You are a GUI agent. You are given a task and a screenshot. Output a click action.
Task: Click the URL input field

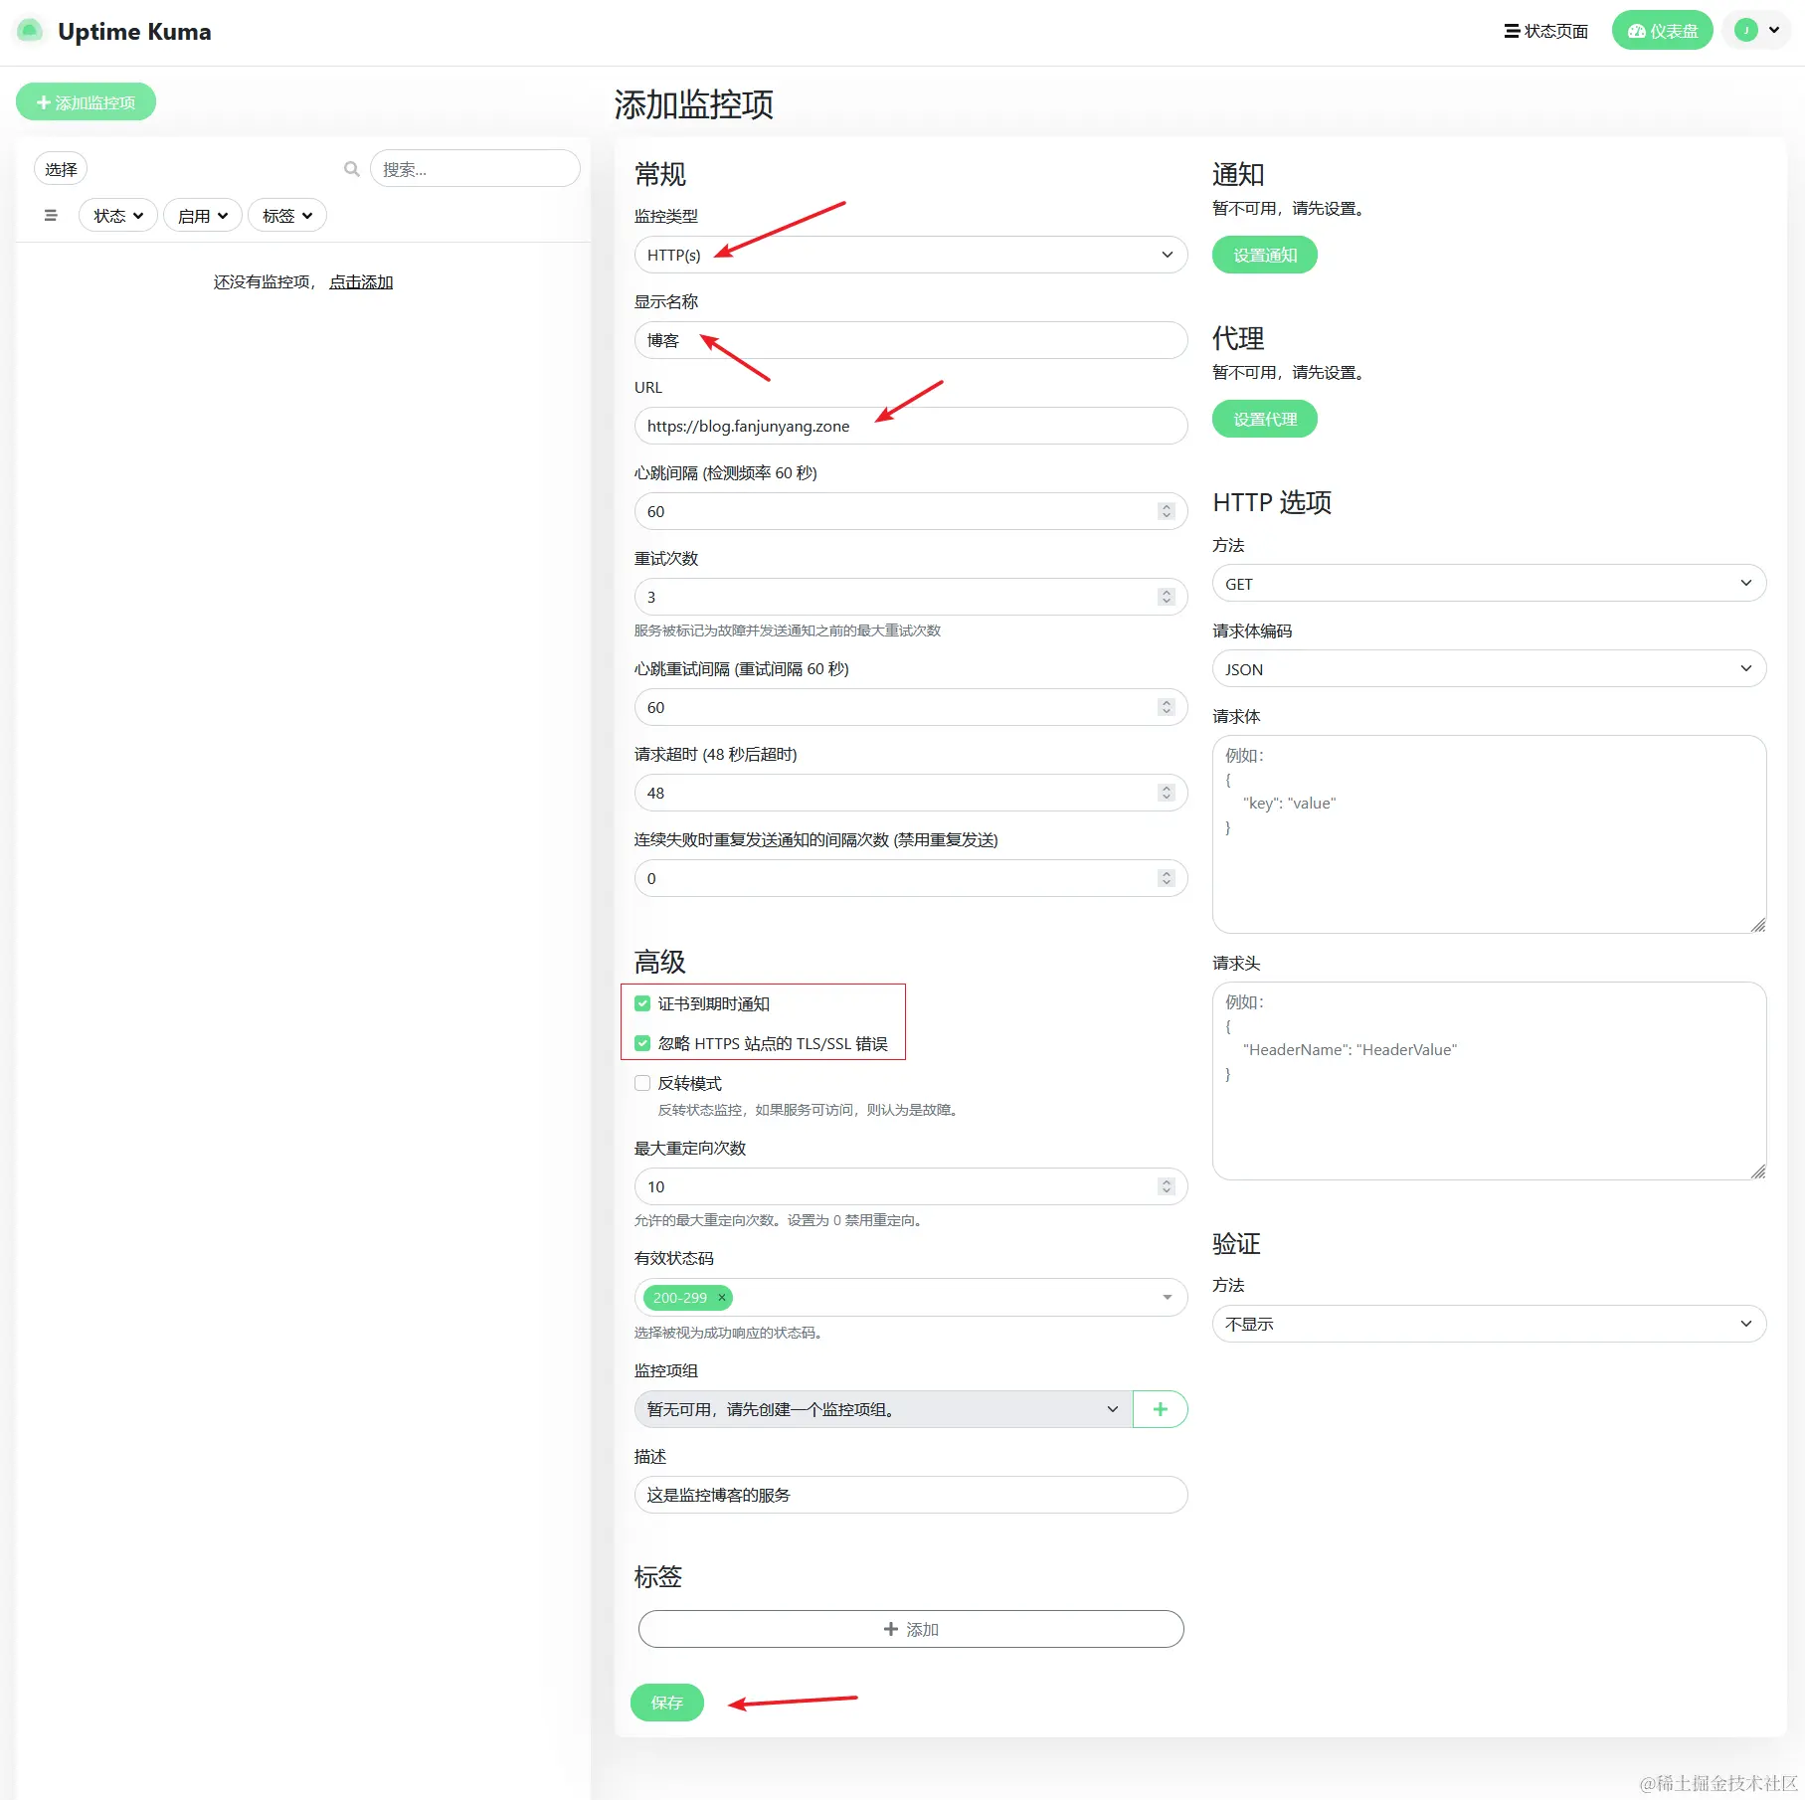click(911, 426)
